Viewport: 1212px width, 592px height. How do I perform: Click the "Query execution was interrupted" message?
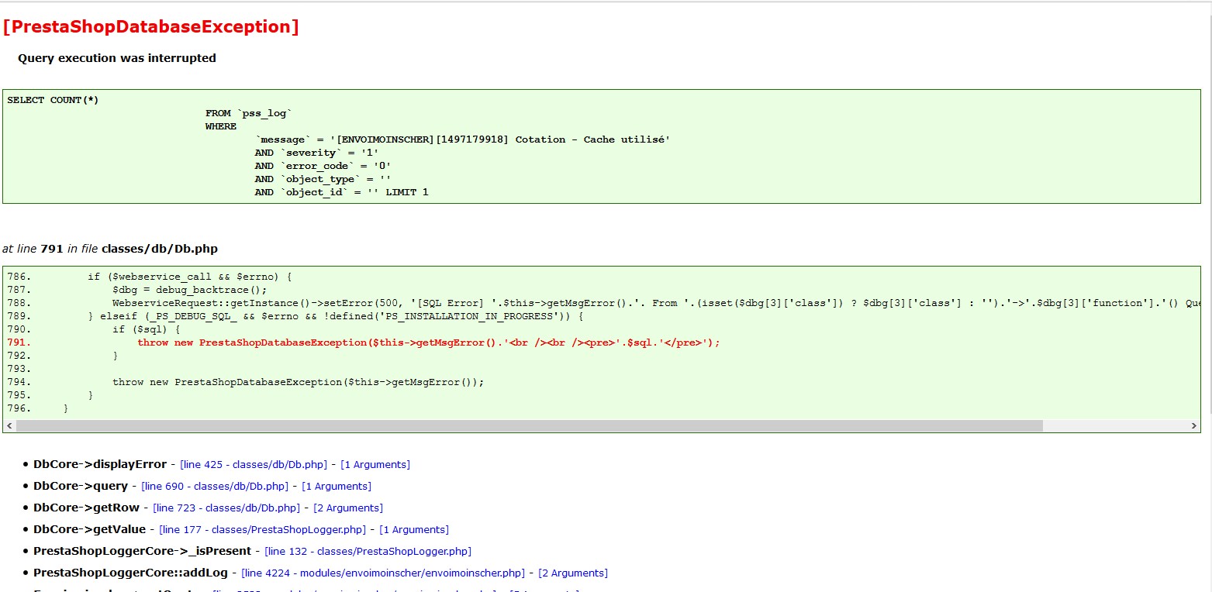click(x=117, y=58)
